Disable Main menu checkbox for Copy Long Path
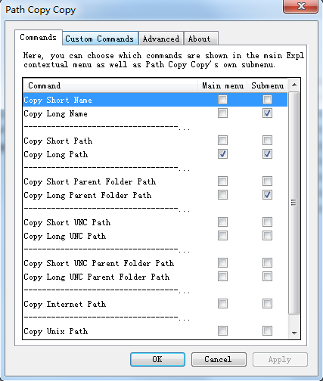Screen dimensions: 323x381 coord(222,154)
